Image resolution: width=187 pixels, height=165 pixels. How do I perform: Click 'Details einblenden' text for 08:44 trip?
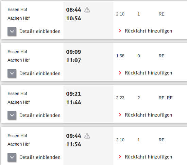point(40,32)
